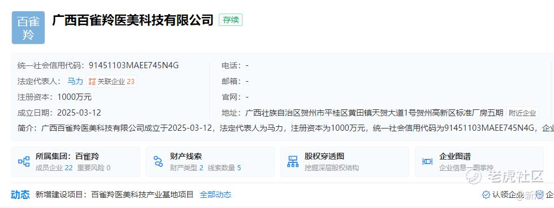The image size is (554, 208).
Task: Click the 所属集团 hierarchy icon
Action: point(24,162)
